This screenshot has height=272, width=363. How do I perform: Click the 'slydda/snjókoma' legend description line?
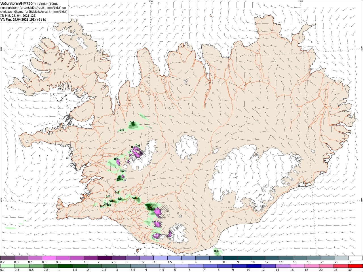pos(34,12)
